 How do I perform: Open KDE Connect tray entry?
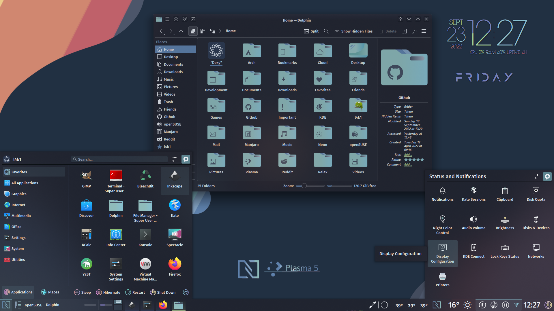point(474,251)
